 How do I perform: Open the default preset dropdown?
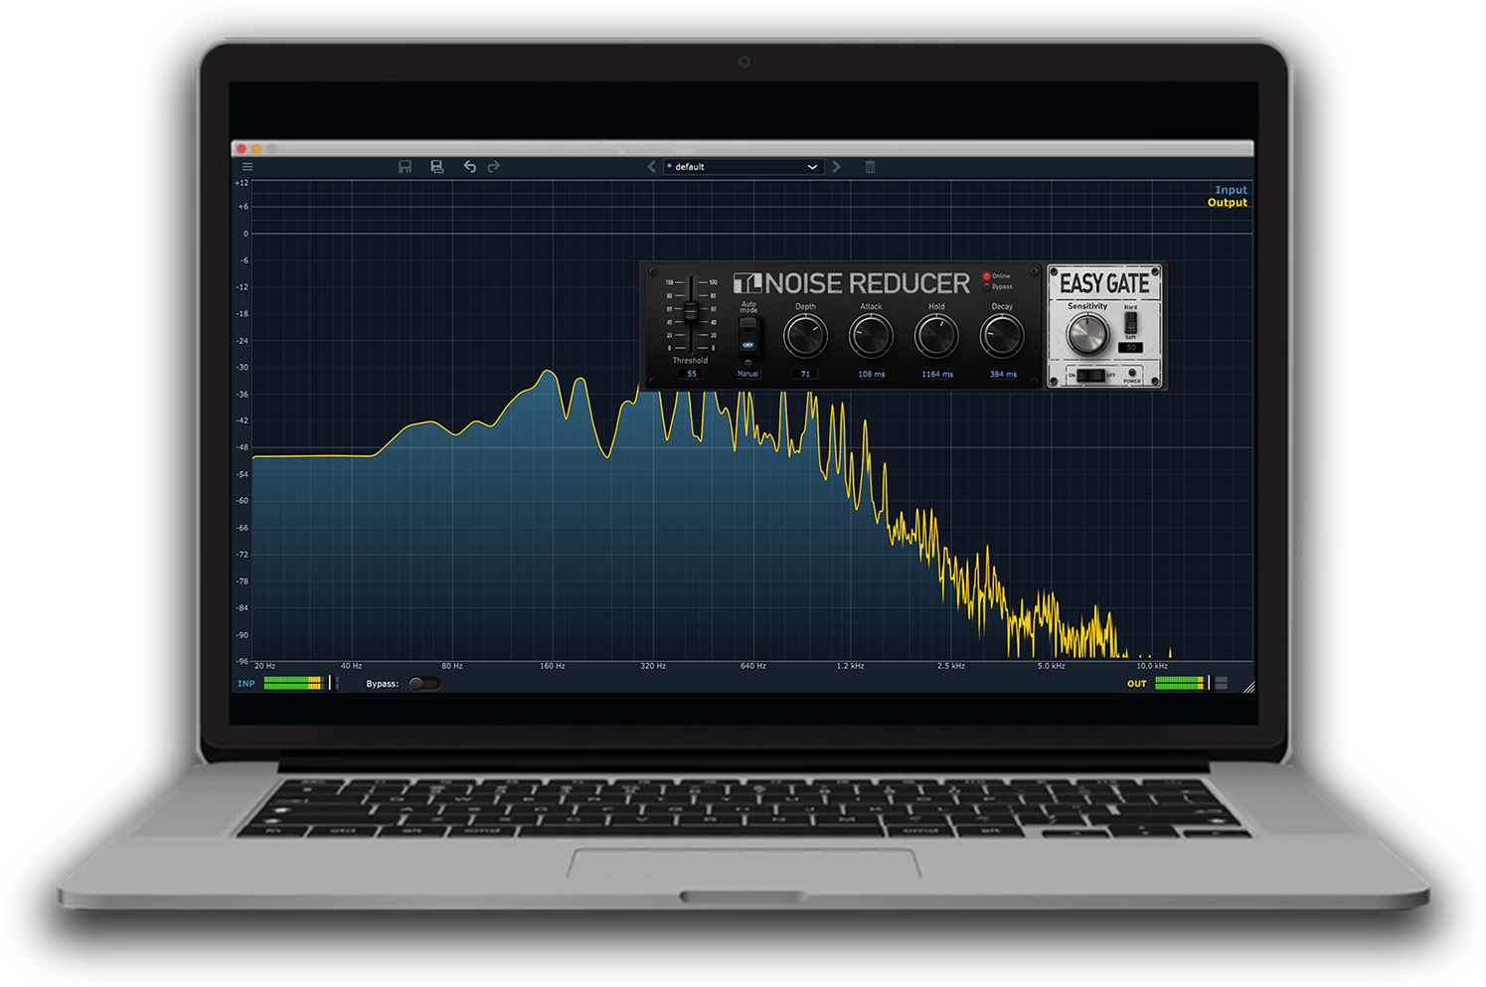[743, 167]
